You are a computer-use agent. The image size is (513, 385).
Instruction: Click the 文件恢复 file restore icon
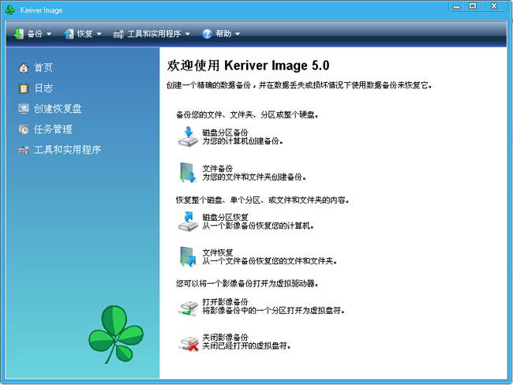188,256
